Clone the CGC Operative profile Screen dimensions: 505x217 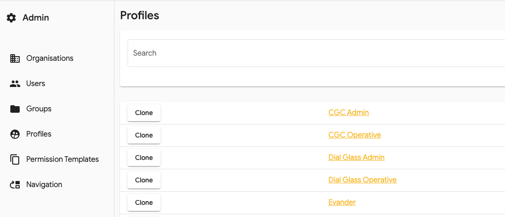coord(144,135)
